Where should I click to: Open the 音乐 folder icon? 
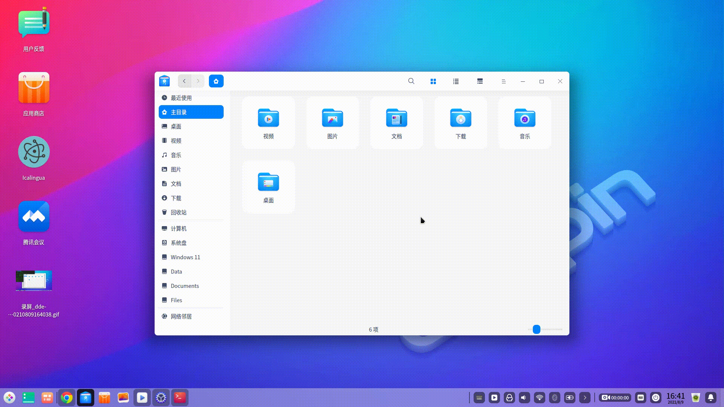click(525, 118)
